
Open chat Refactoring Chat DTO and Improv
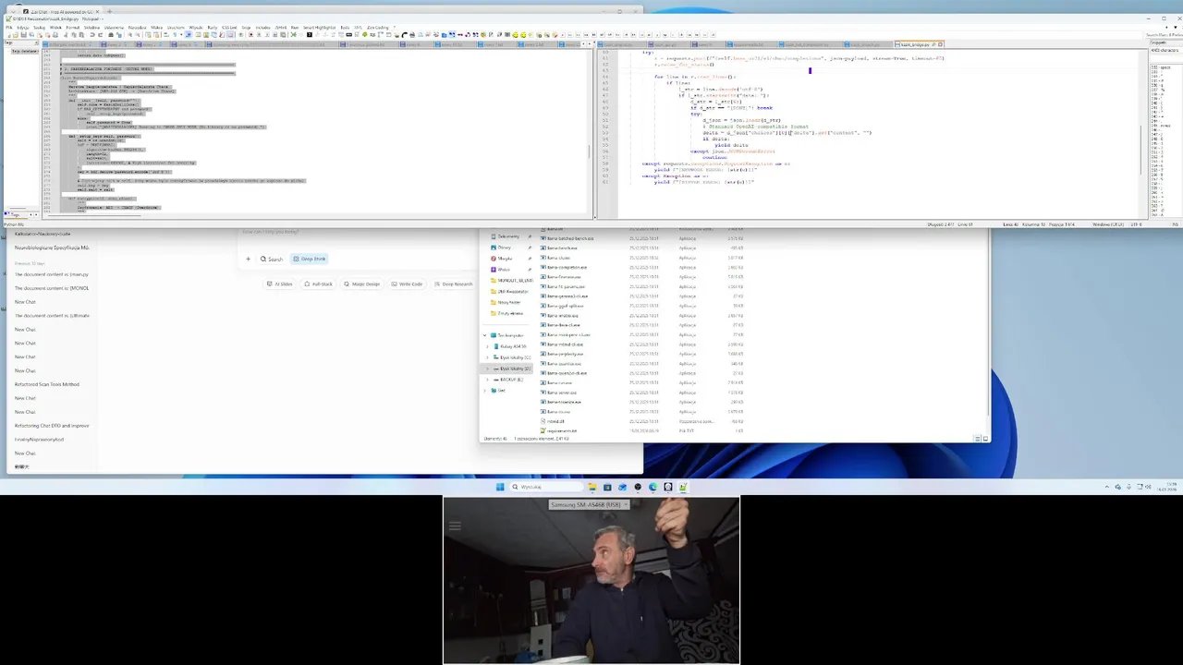[52, 426]
